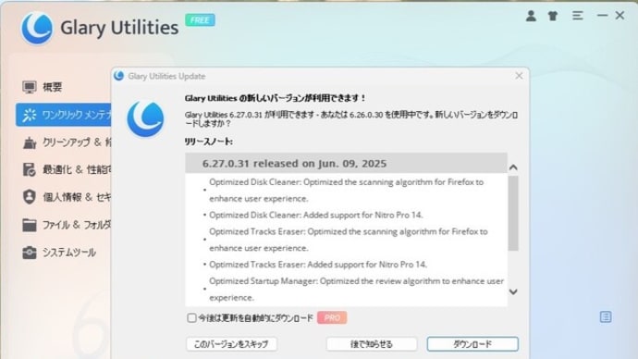Click the Tracks Eraser Firefox scanning algorithm note
638x359 pixels.
pyautogui.click(x=349, y=240)
